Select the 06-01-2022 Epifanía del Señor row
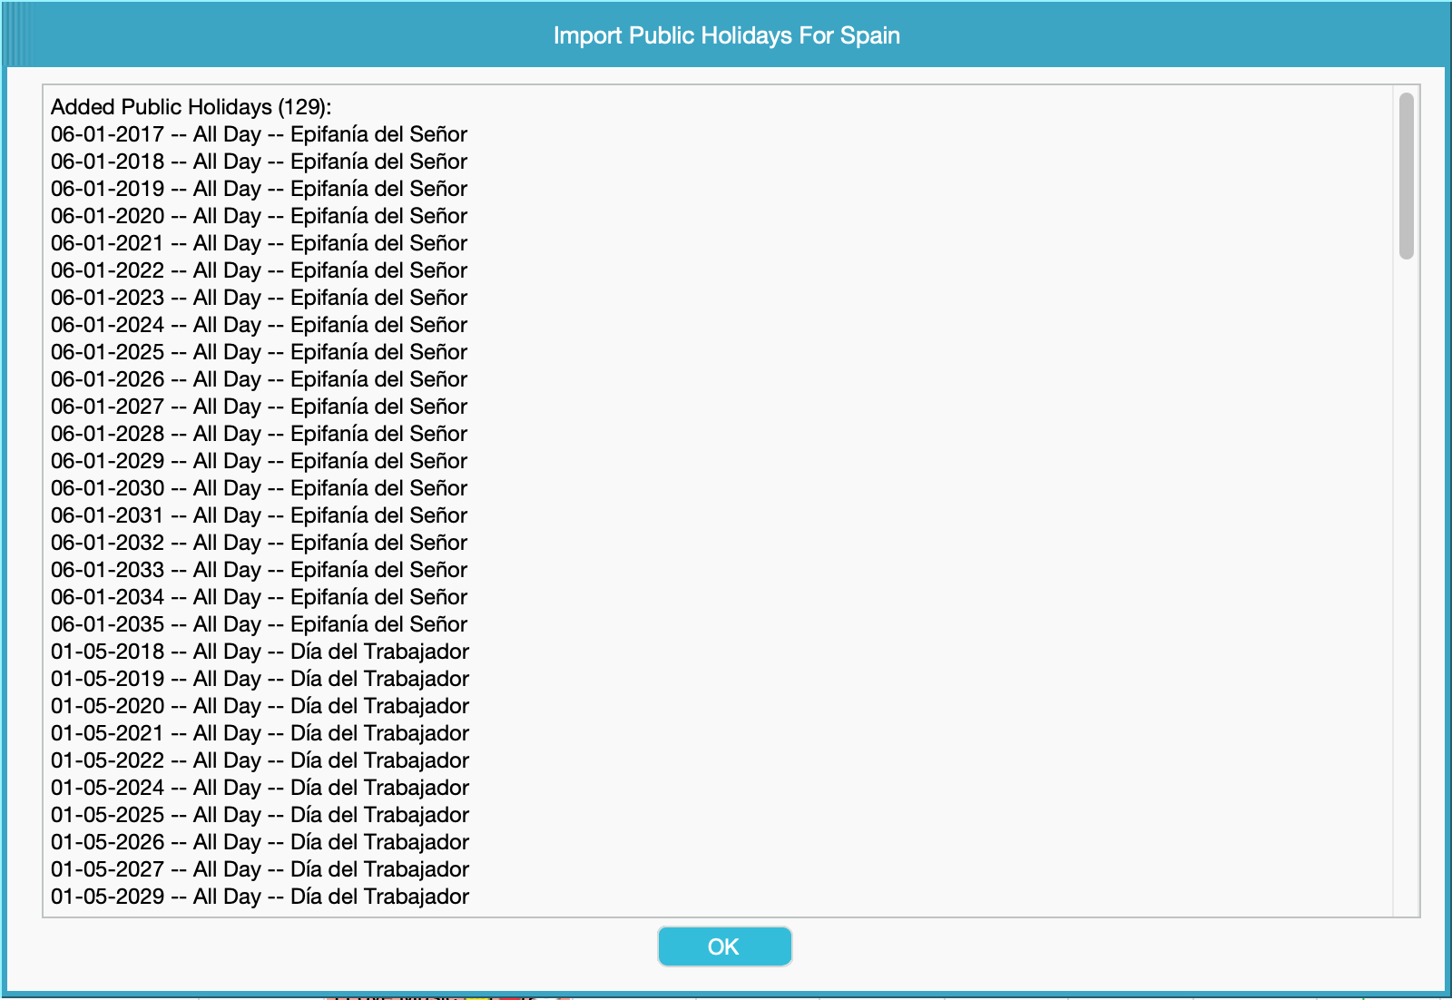Screen dimensions: 1452x1000 pos(259,270)
